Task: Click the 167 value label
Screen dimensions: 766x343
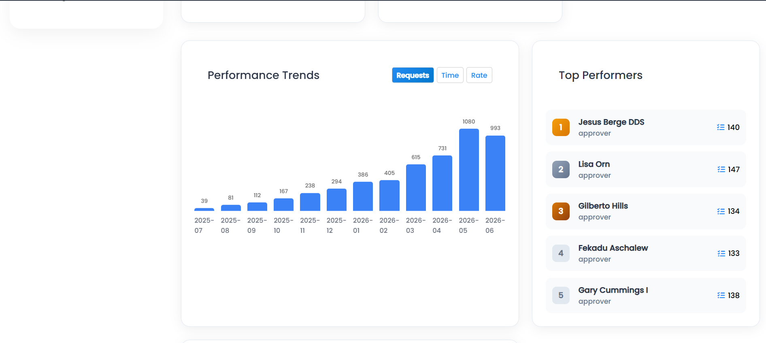Action: (283, 191)
